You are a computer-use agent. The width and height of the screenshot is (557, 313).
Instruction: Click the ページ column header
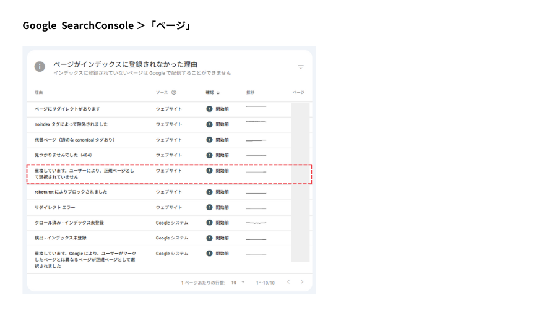(x=298, y=92)
